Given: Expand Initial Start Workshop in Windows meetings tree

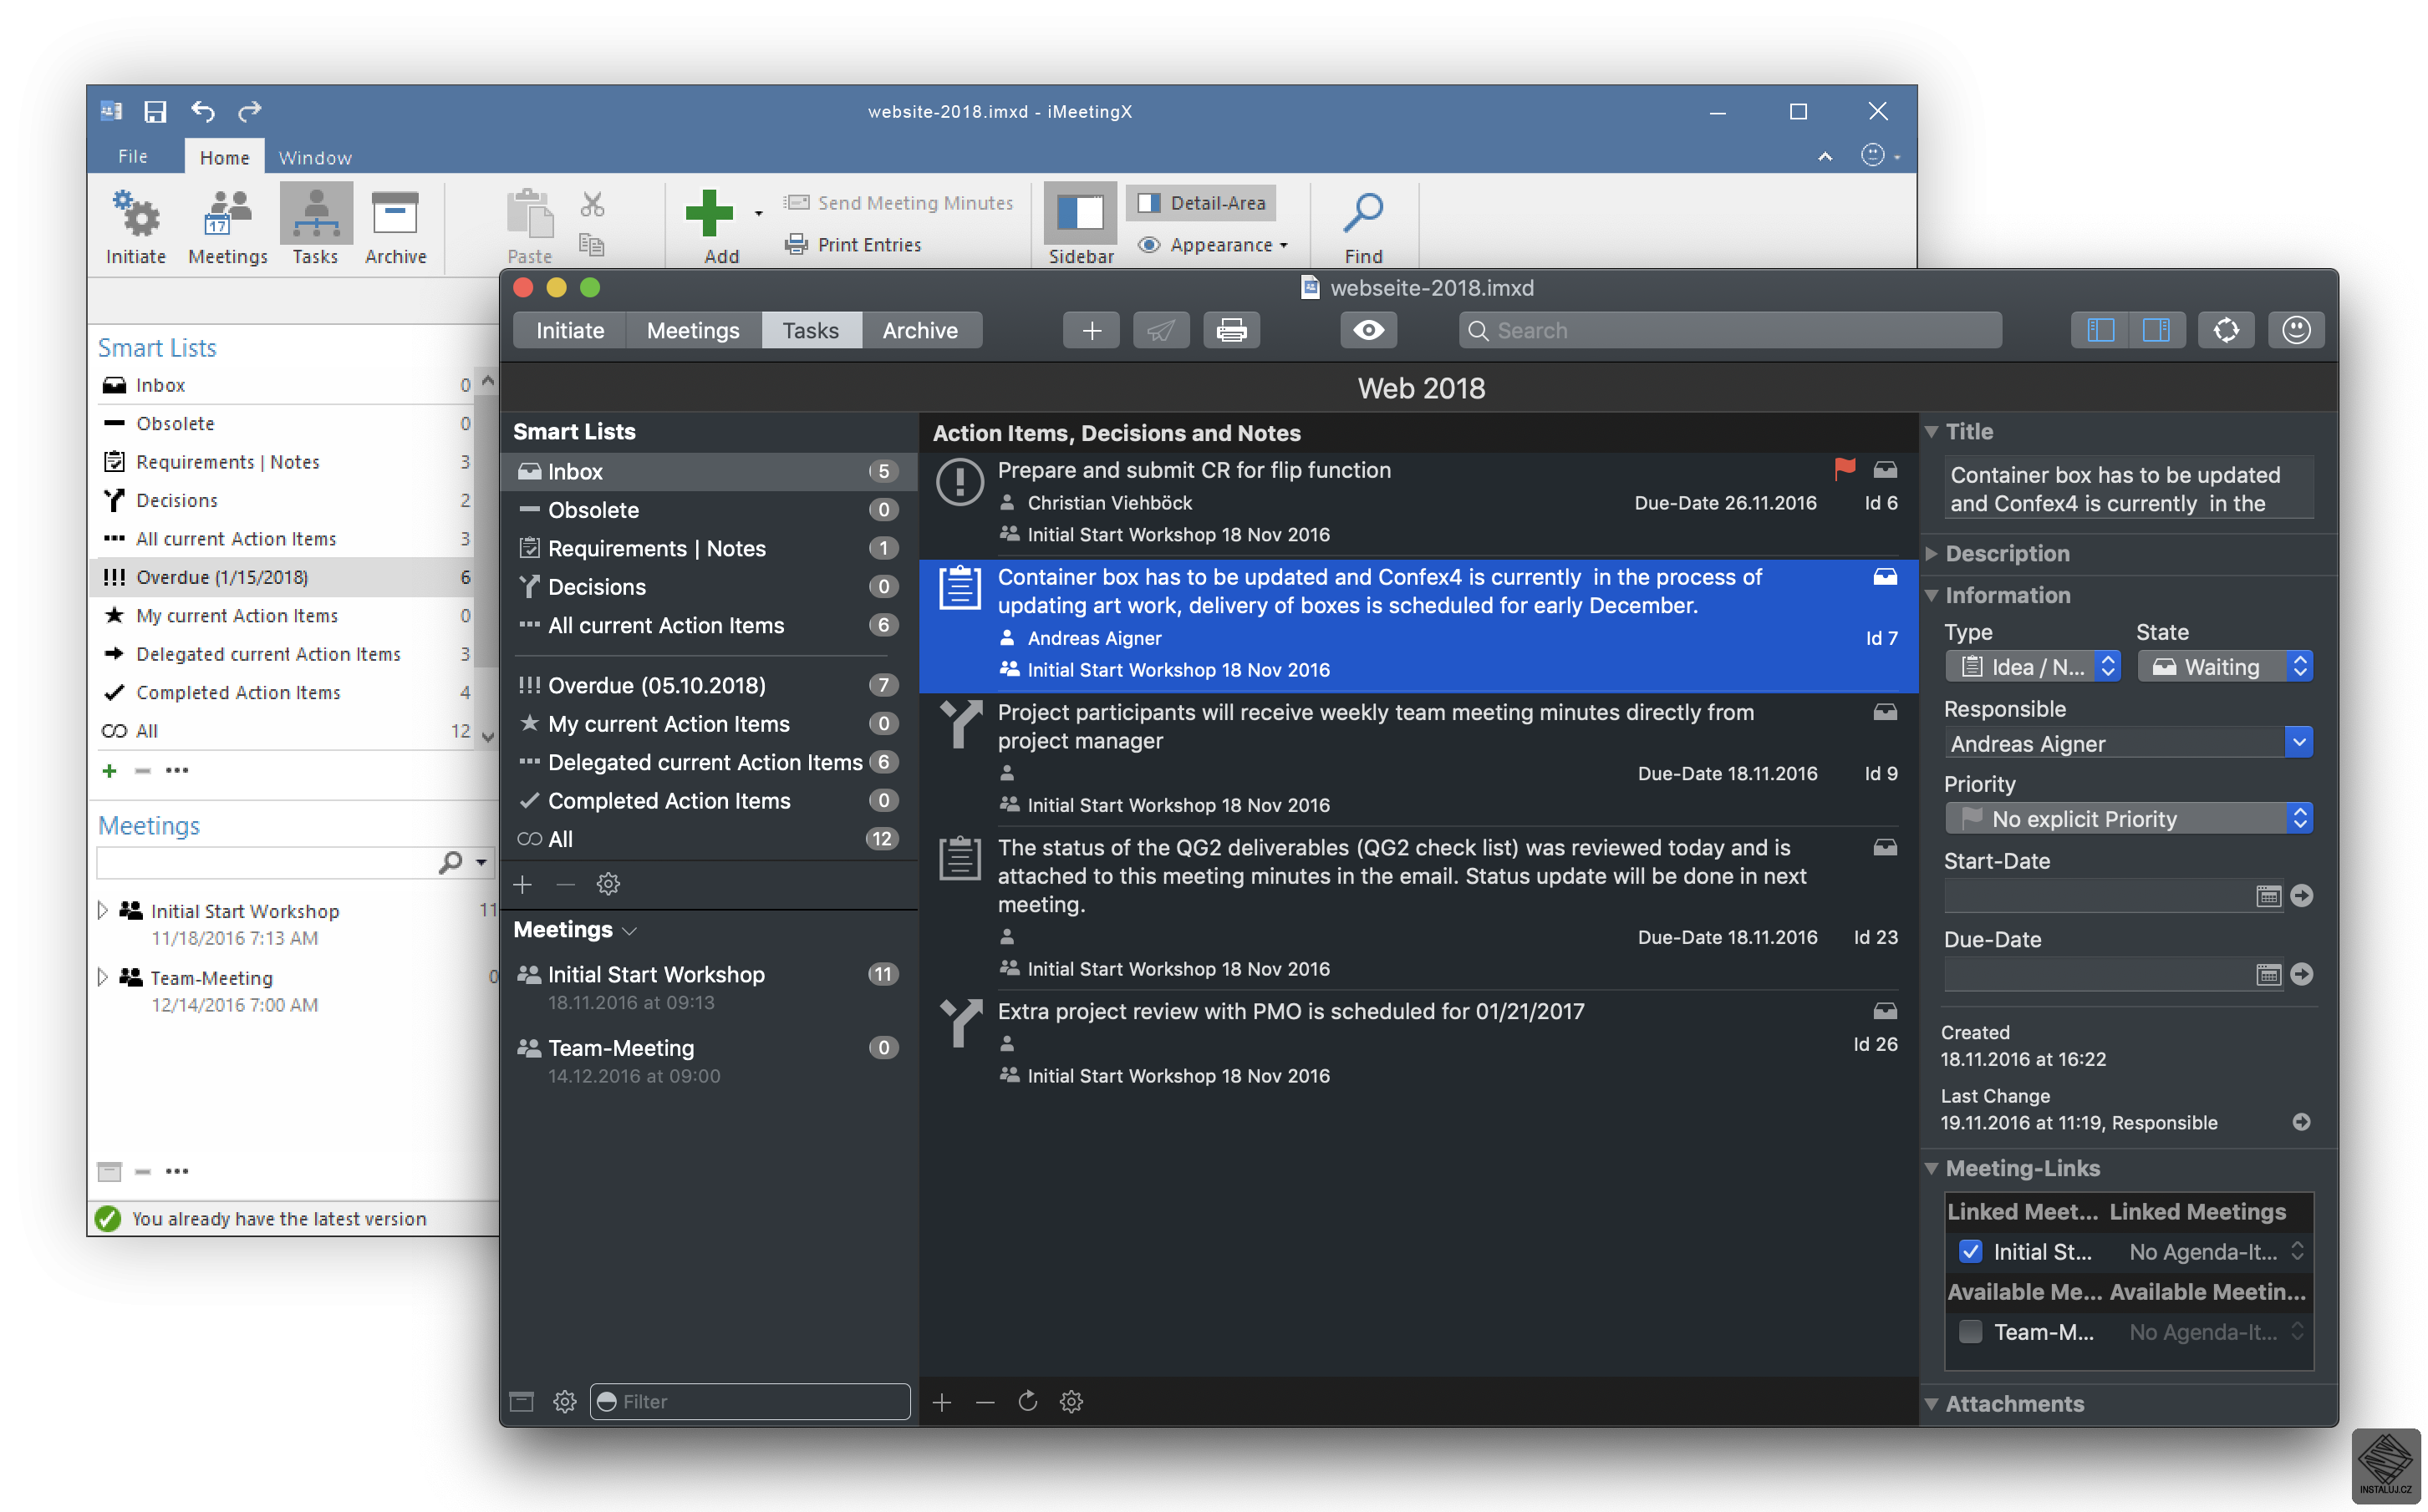Looking at the screenshot, I should 102,910.
